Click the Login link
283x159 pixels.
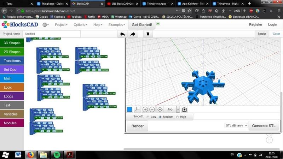(272, 24)
